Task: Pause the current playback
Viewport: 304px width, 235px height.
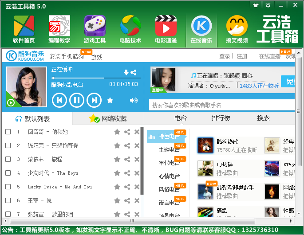Action: click(x=77, y=100)
